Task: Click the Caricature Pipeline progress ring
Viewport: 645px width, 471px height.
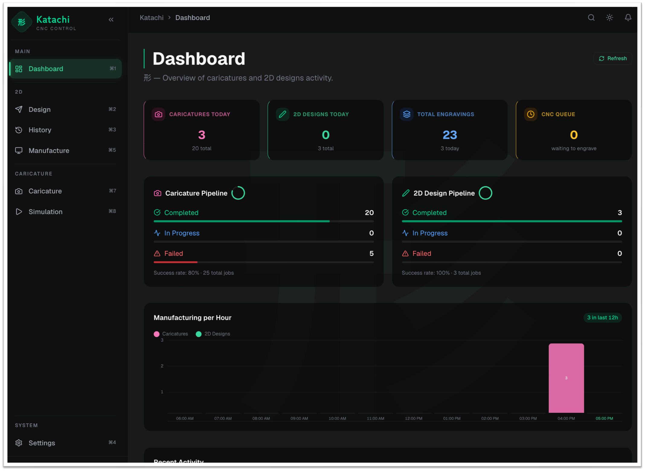Action: click(238, 193)
